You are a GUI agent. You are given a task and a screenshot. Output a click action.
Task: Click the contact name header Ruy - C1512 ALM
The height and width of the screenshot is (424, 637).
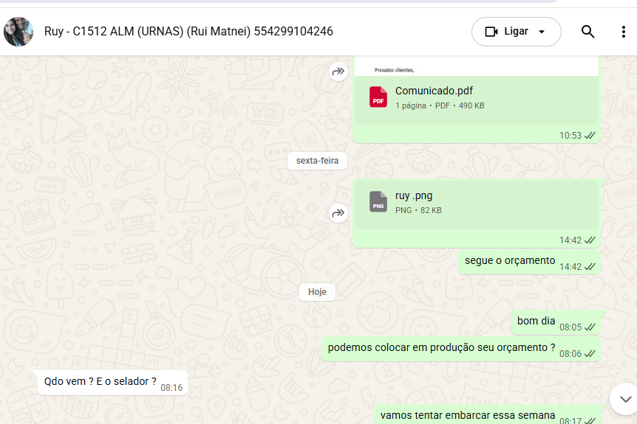[x=188, y=31]
